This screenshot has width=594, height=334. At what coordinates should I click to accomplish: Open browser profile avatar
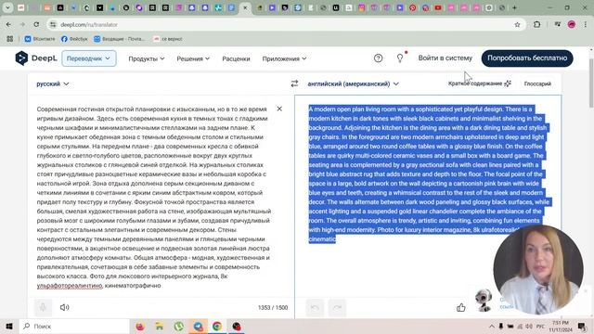pos(572,24)
